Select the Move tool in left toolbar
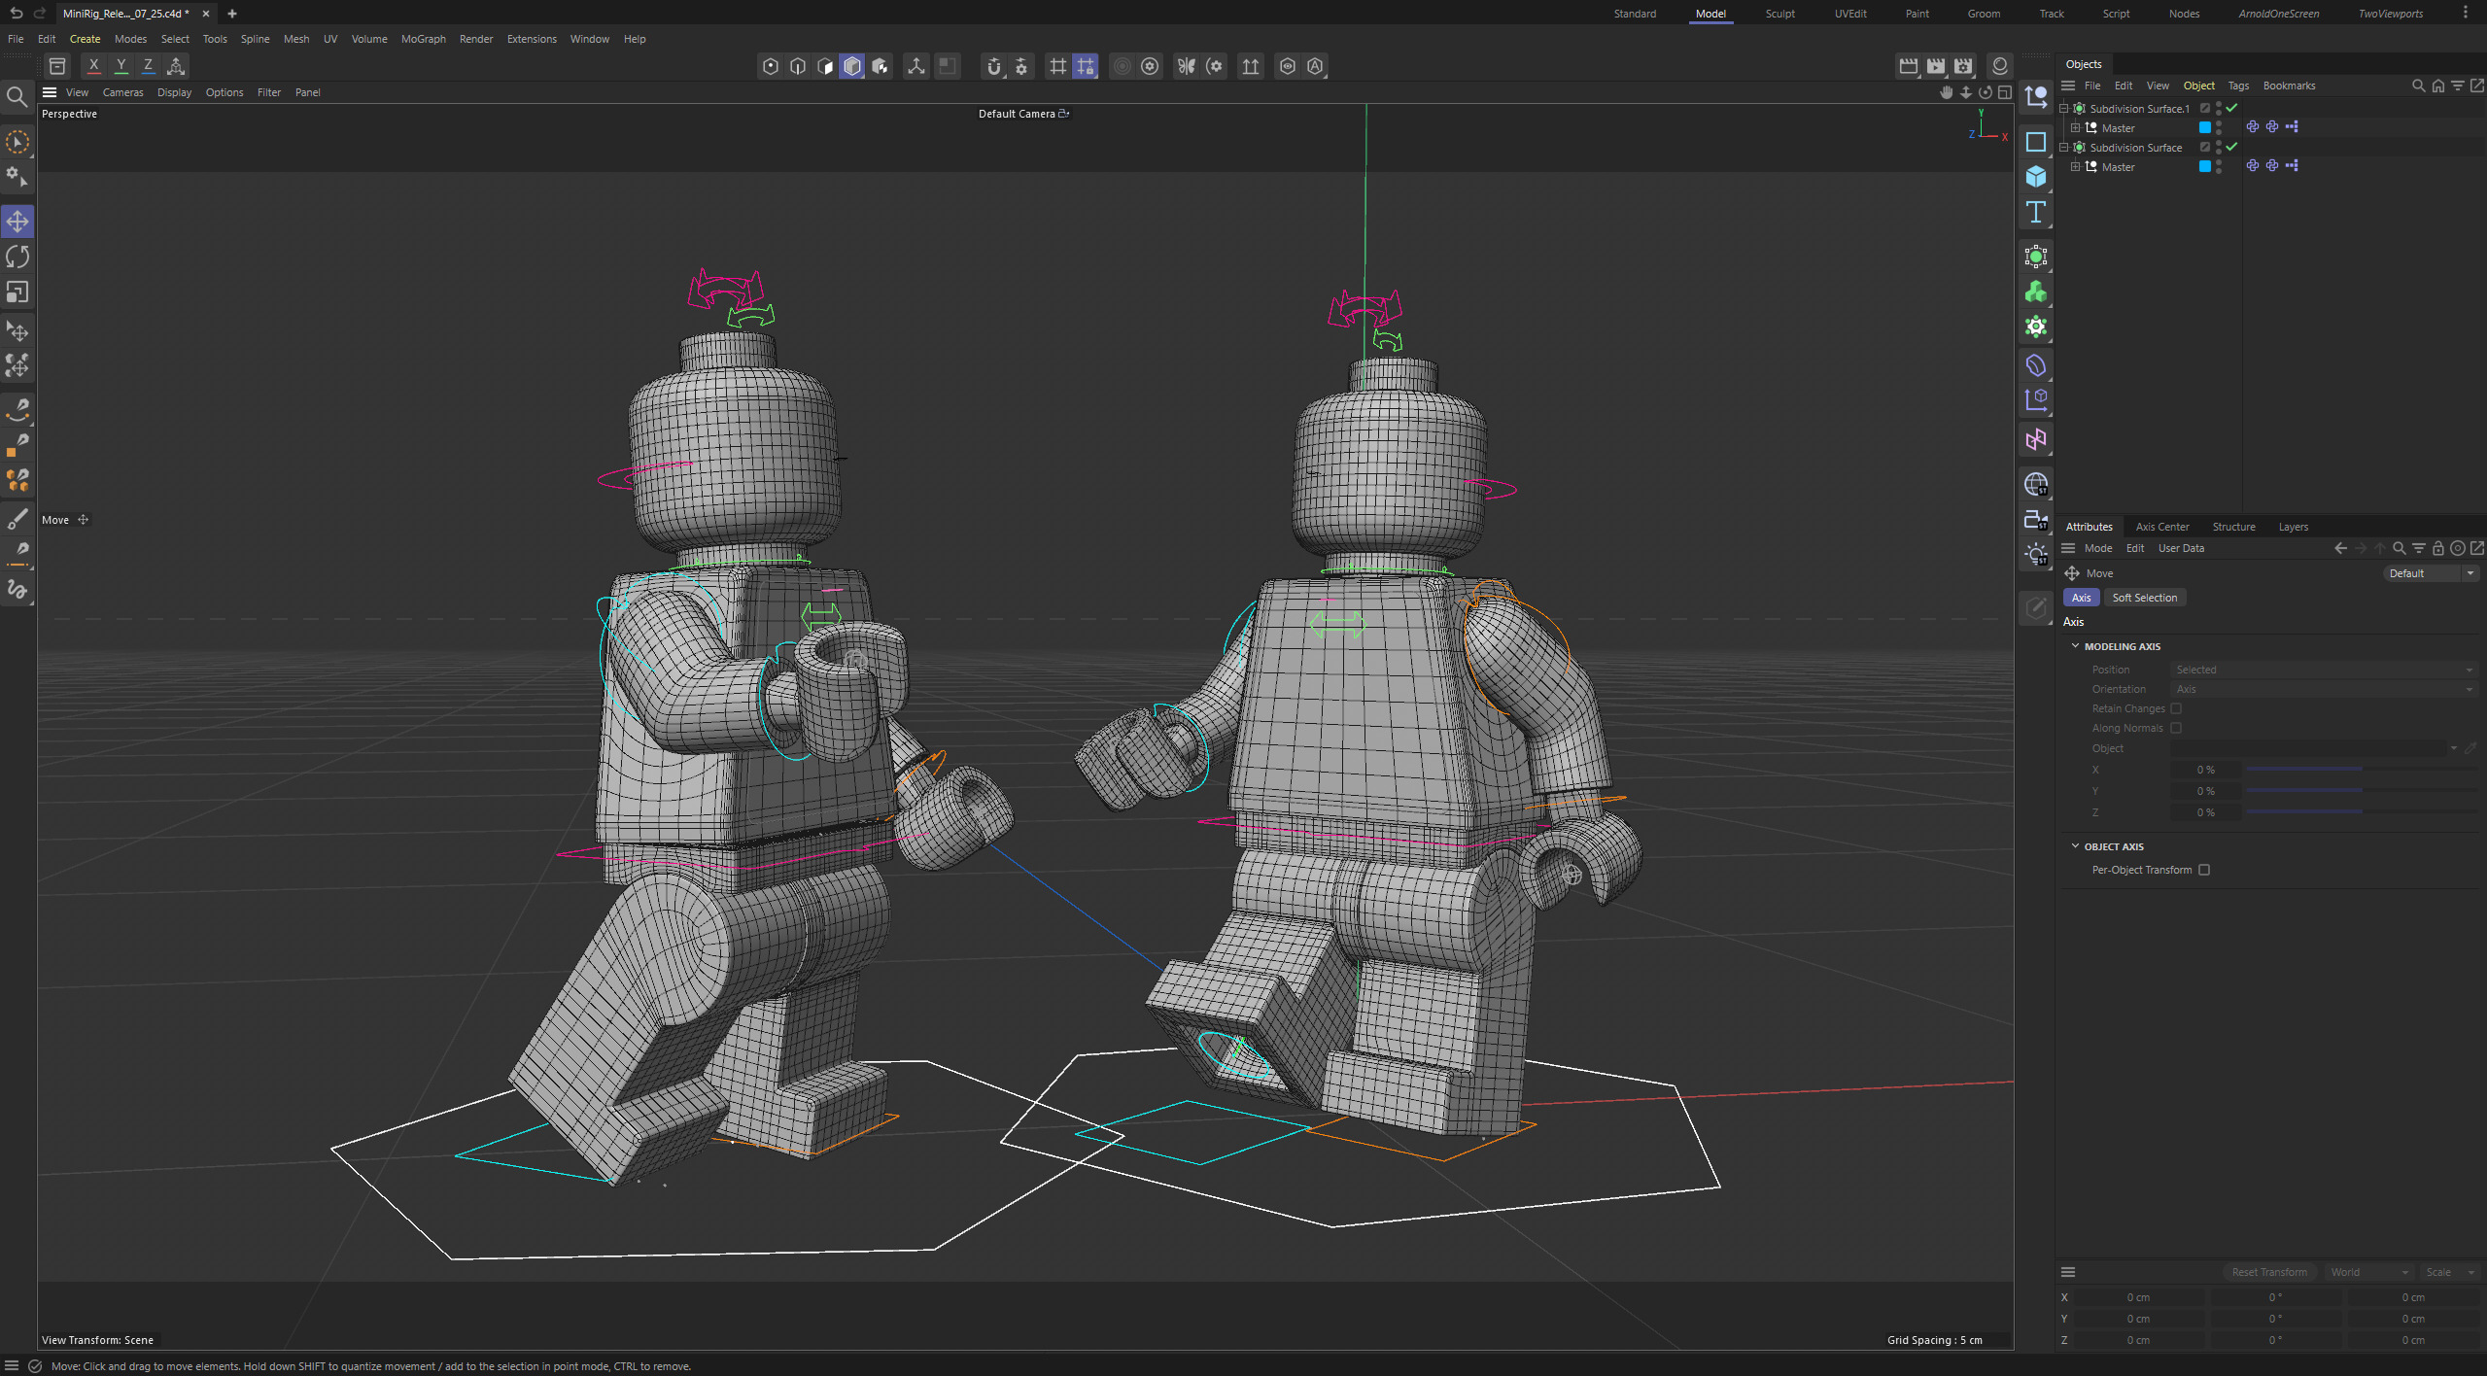 coord(17,222)
